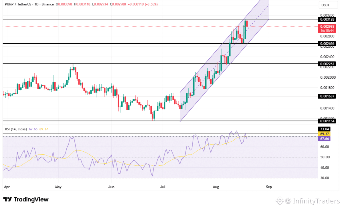Select the USDT currency label

coord(325,5)
